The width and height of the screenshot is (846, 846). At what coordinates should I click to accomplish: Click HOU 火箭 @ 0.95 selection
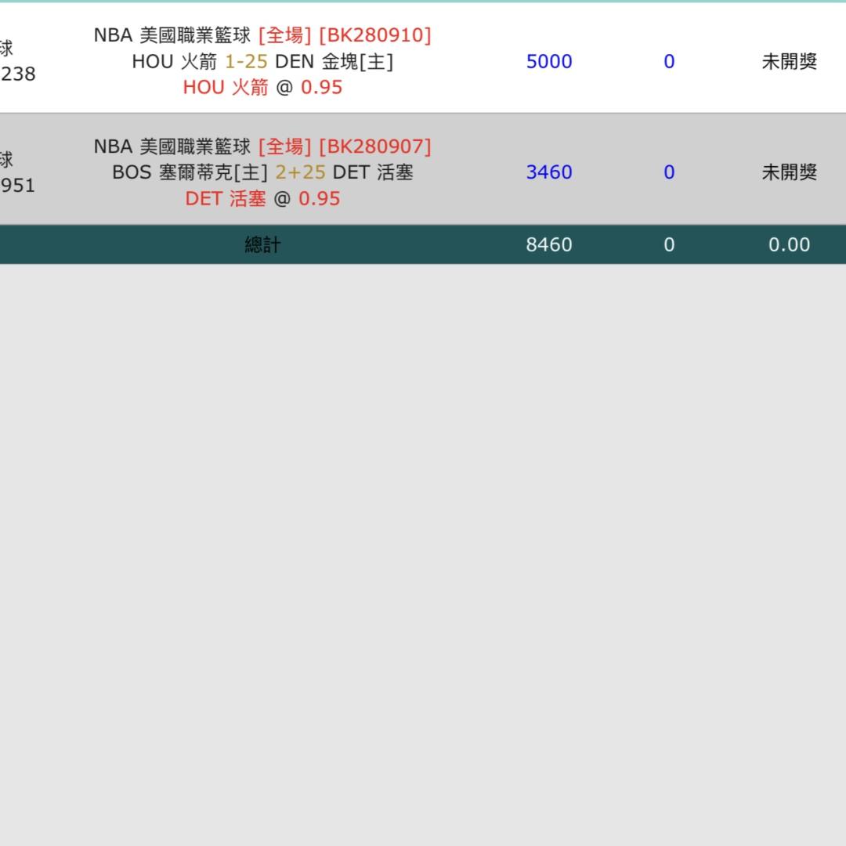click(262, 88)
